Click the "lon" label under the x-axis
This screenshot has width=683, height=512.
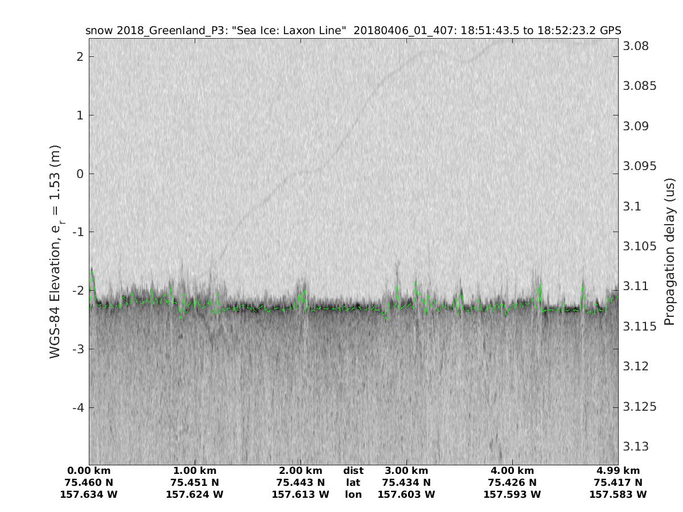[x=353, y=494]
